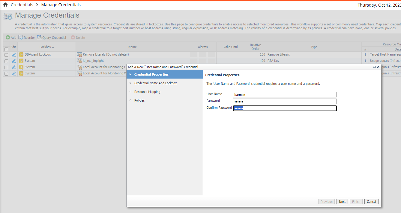Toggle the select-all checkbox in table header

6,49
